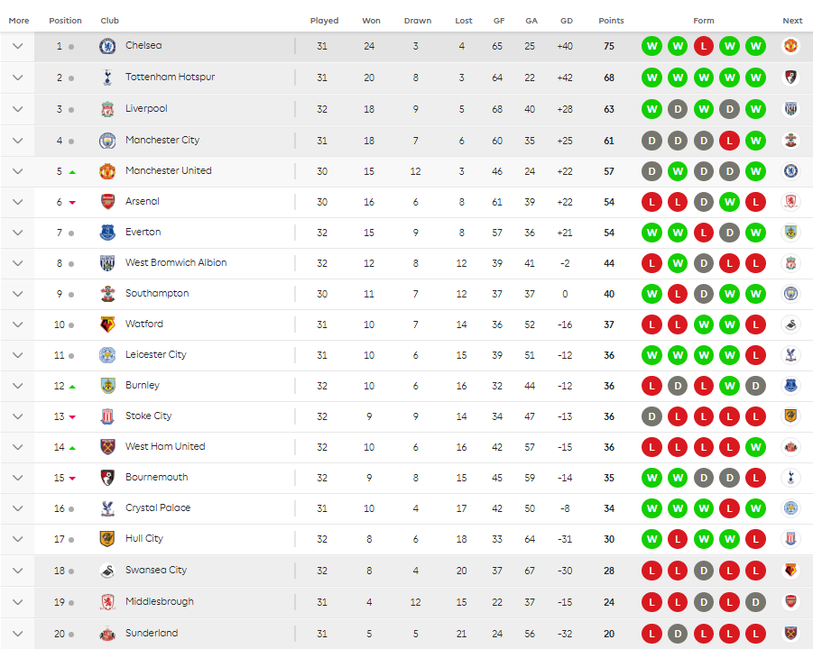Click the Tottenham Hotspur crest icon
The image size is (813, 649).
tap(107, 78)
